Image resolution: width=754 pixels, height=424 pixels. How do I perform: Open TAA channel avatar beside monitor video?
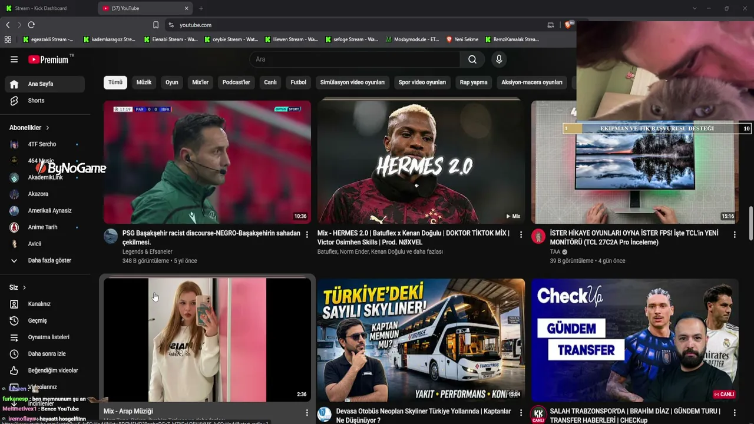[x=538, y=236]
